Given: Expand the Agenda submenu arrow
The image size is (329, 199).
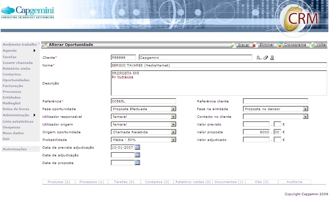Looking at the screenshot, I should [34, 50].
